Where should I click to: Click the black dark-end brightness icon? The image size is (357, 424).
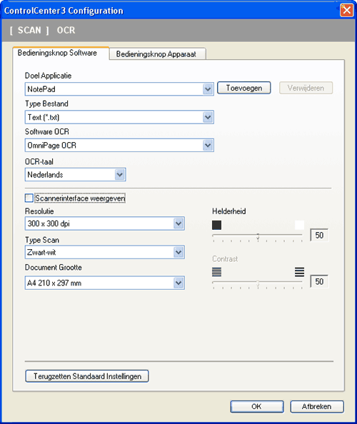click(216, 225)
